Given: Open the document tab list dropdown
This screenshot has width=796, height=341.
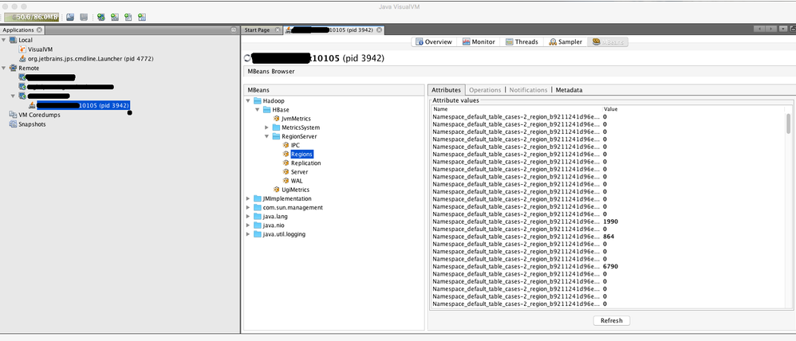Looking at the screenshot, I should coord(782,29).
